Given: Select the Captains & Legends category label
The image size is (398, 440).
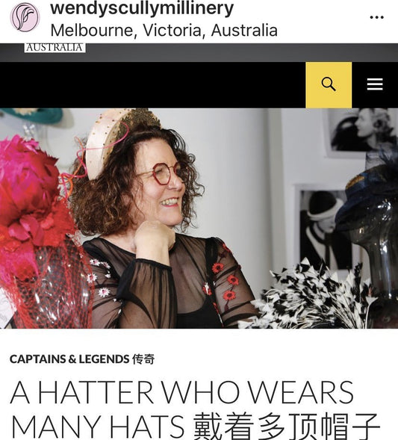Looking at the screenshot, I should (82, 359).
